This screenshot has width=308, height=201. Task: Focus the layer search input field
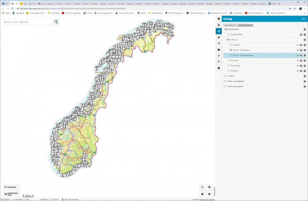28,22
